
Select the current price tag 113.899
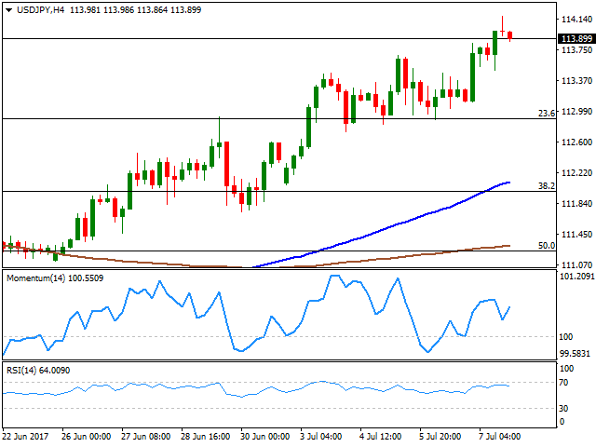pos(575,38)
